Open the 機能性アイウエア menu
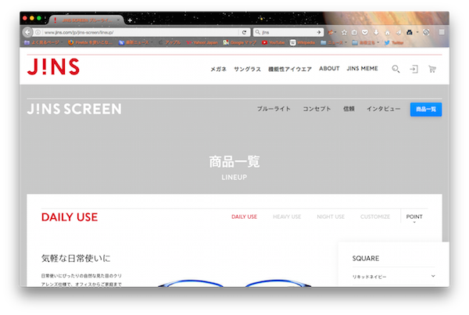469x315 pixels. 290,69
